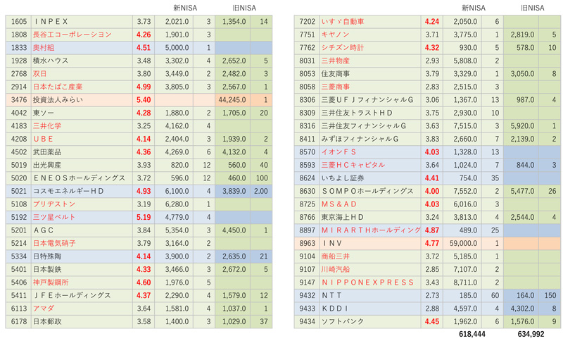Select yield value 5.40 cell

coord(144,100)
